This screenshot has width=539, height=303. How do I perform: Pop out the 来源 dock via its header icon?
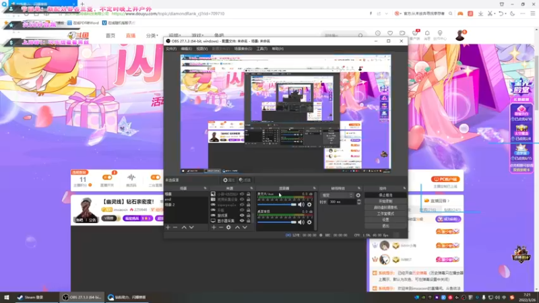click(x=251, y=189)
